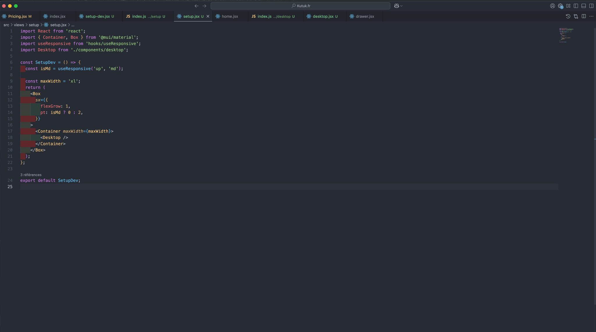
Task: Switch to the Pricing.jsx tab
Action: pos(19,16)
